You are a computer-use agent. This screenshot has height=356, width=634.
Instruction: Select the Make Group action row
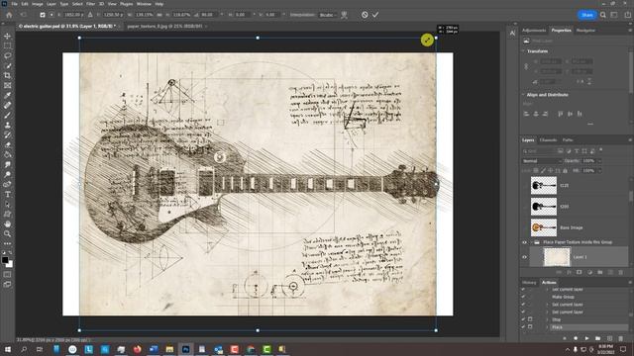pos(574,297)
